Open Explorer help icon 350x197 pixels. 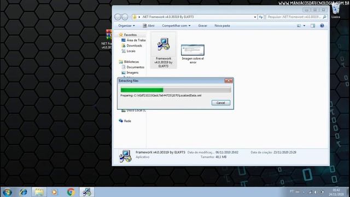pos(322,26)
